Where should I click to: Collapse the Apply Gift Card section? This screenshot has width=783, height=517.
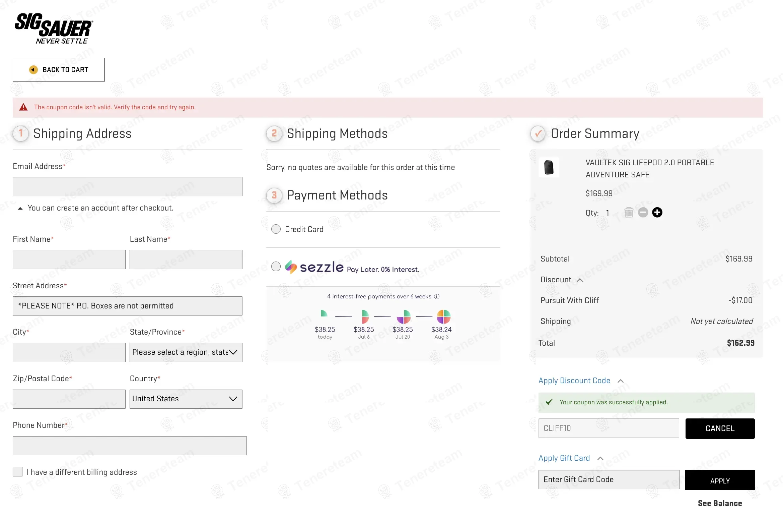(600, 458)
